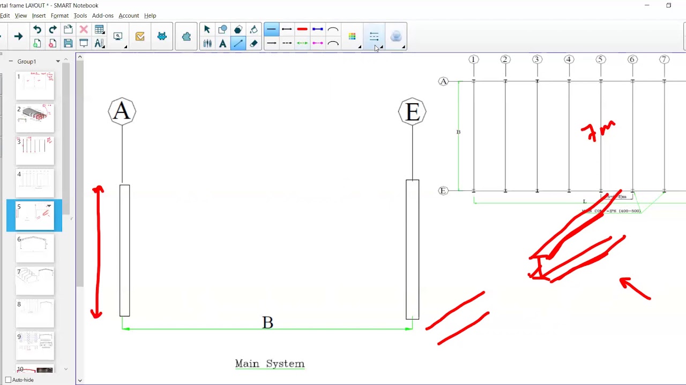Toggle the Auto-hide checkbox

point(8,380)
